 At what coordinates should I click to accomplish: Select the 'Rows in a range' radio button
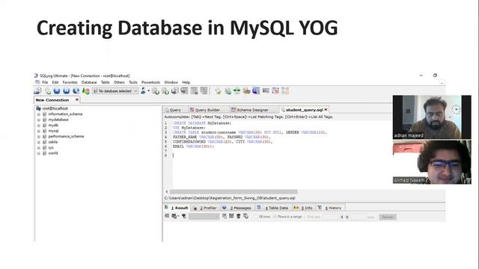(275, 217)
